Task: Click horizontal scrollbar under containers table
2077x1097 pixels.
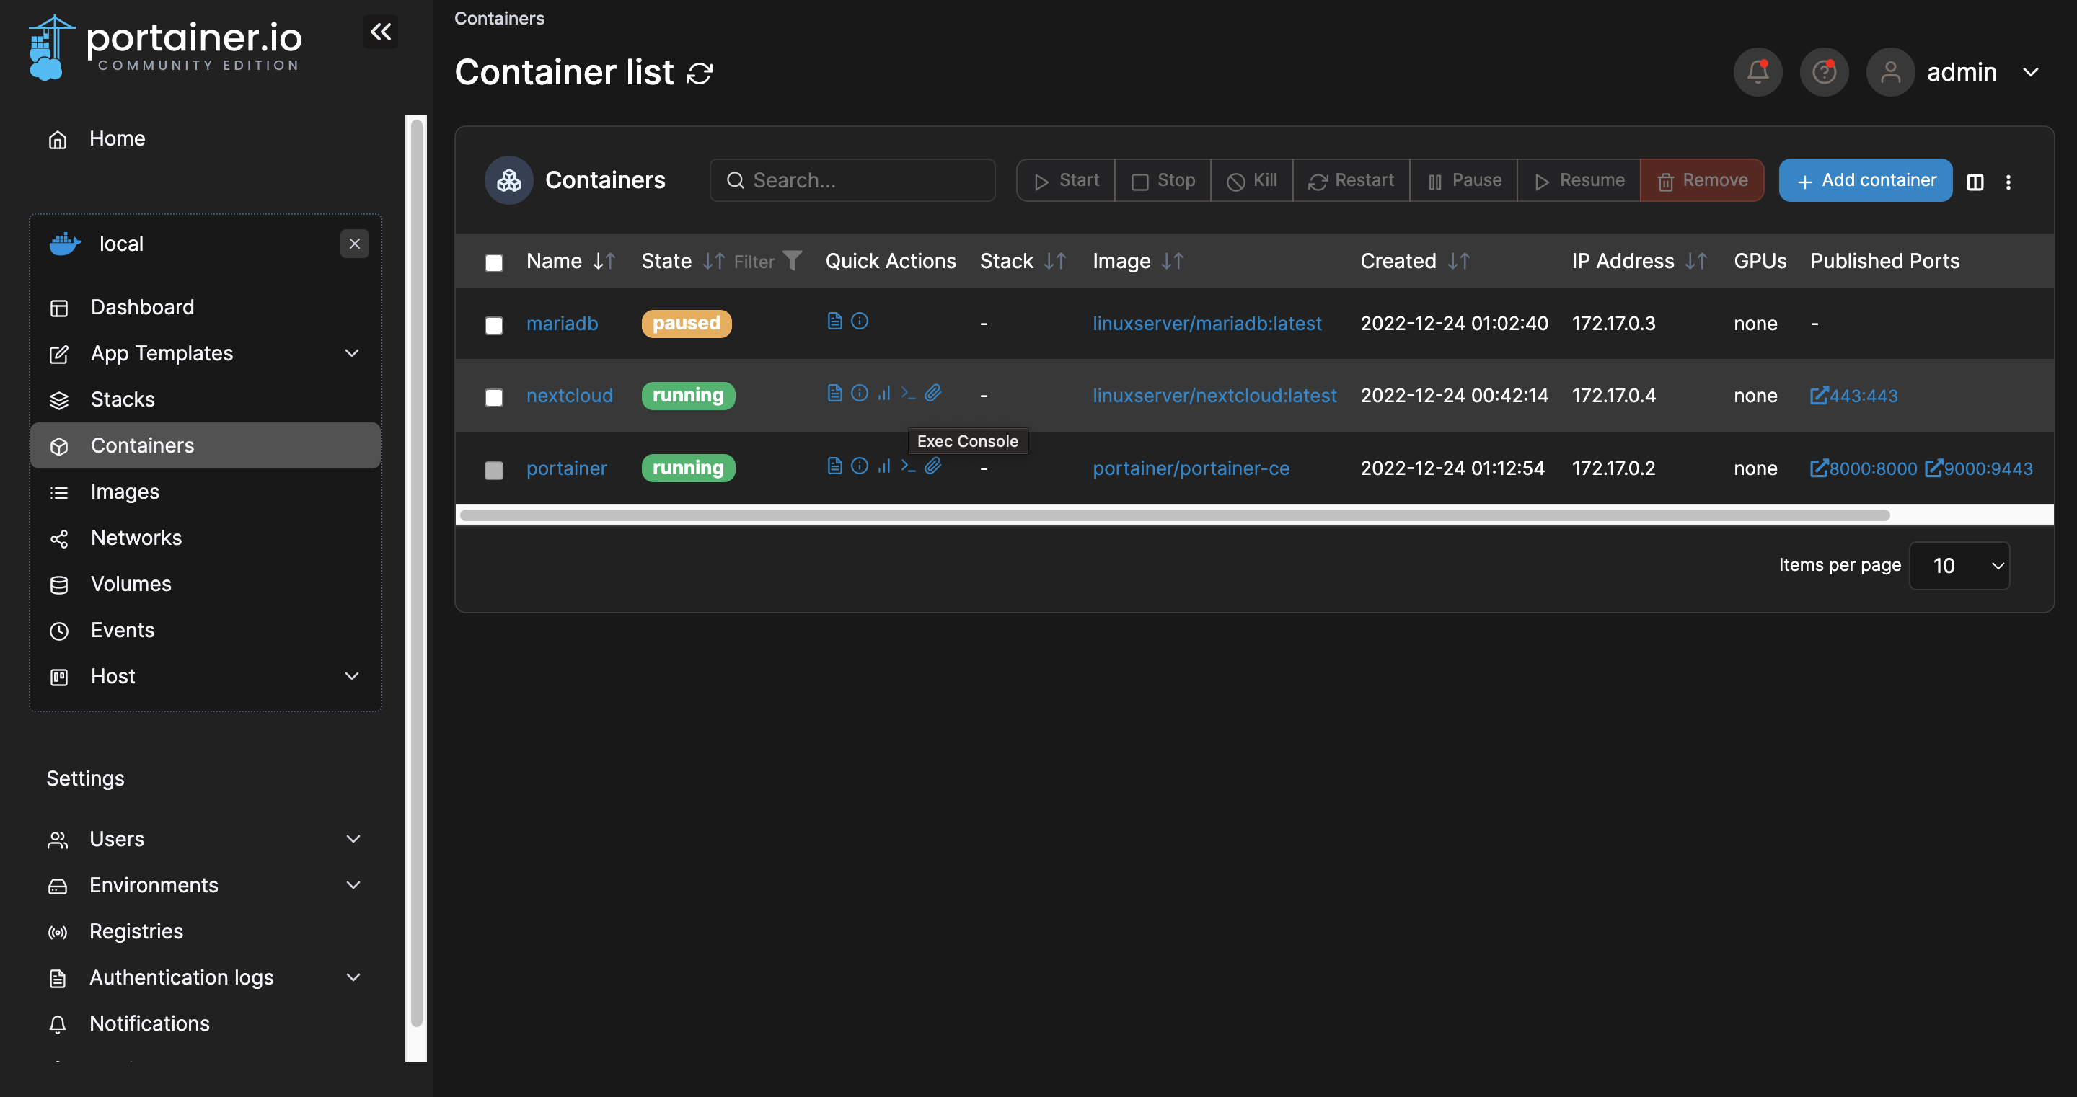Action: click(x=1174, y=515)
